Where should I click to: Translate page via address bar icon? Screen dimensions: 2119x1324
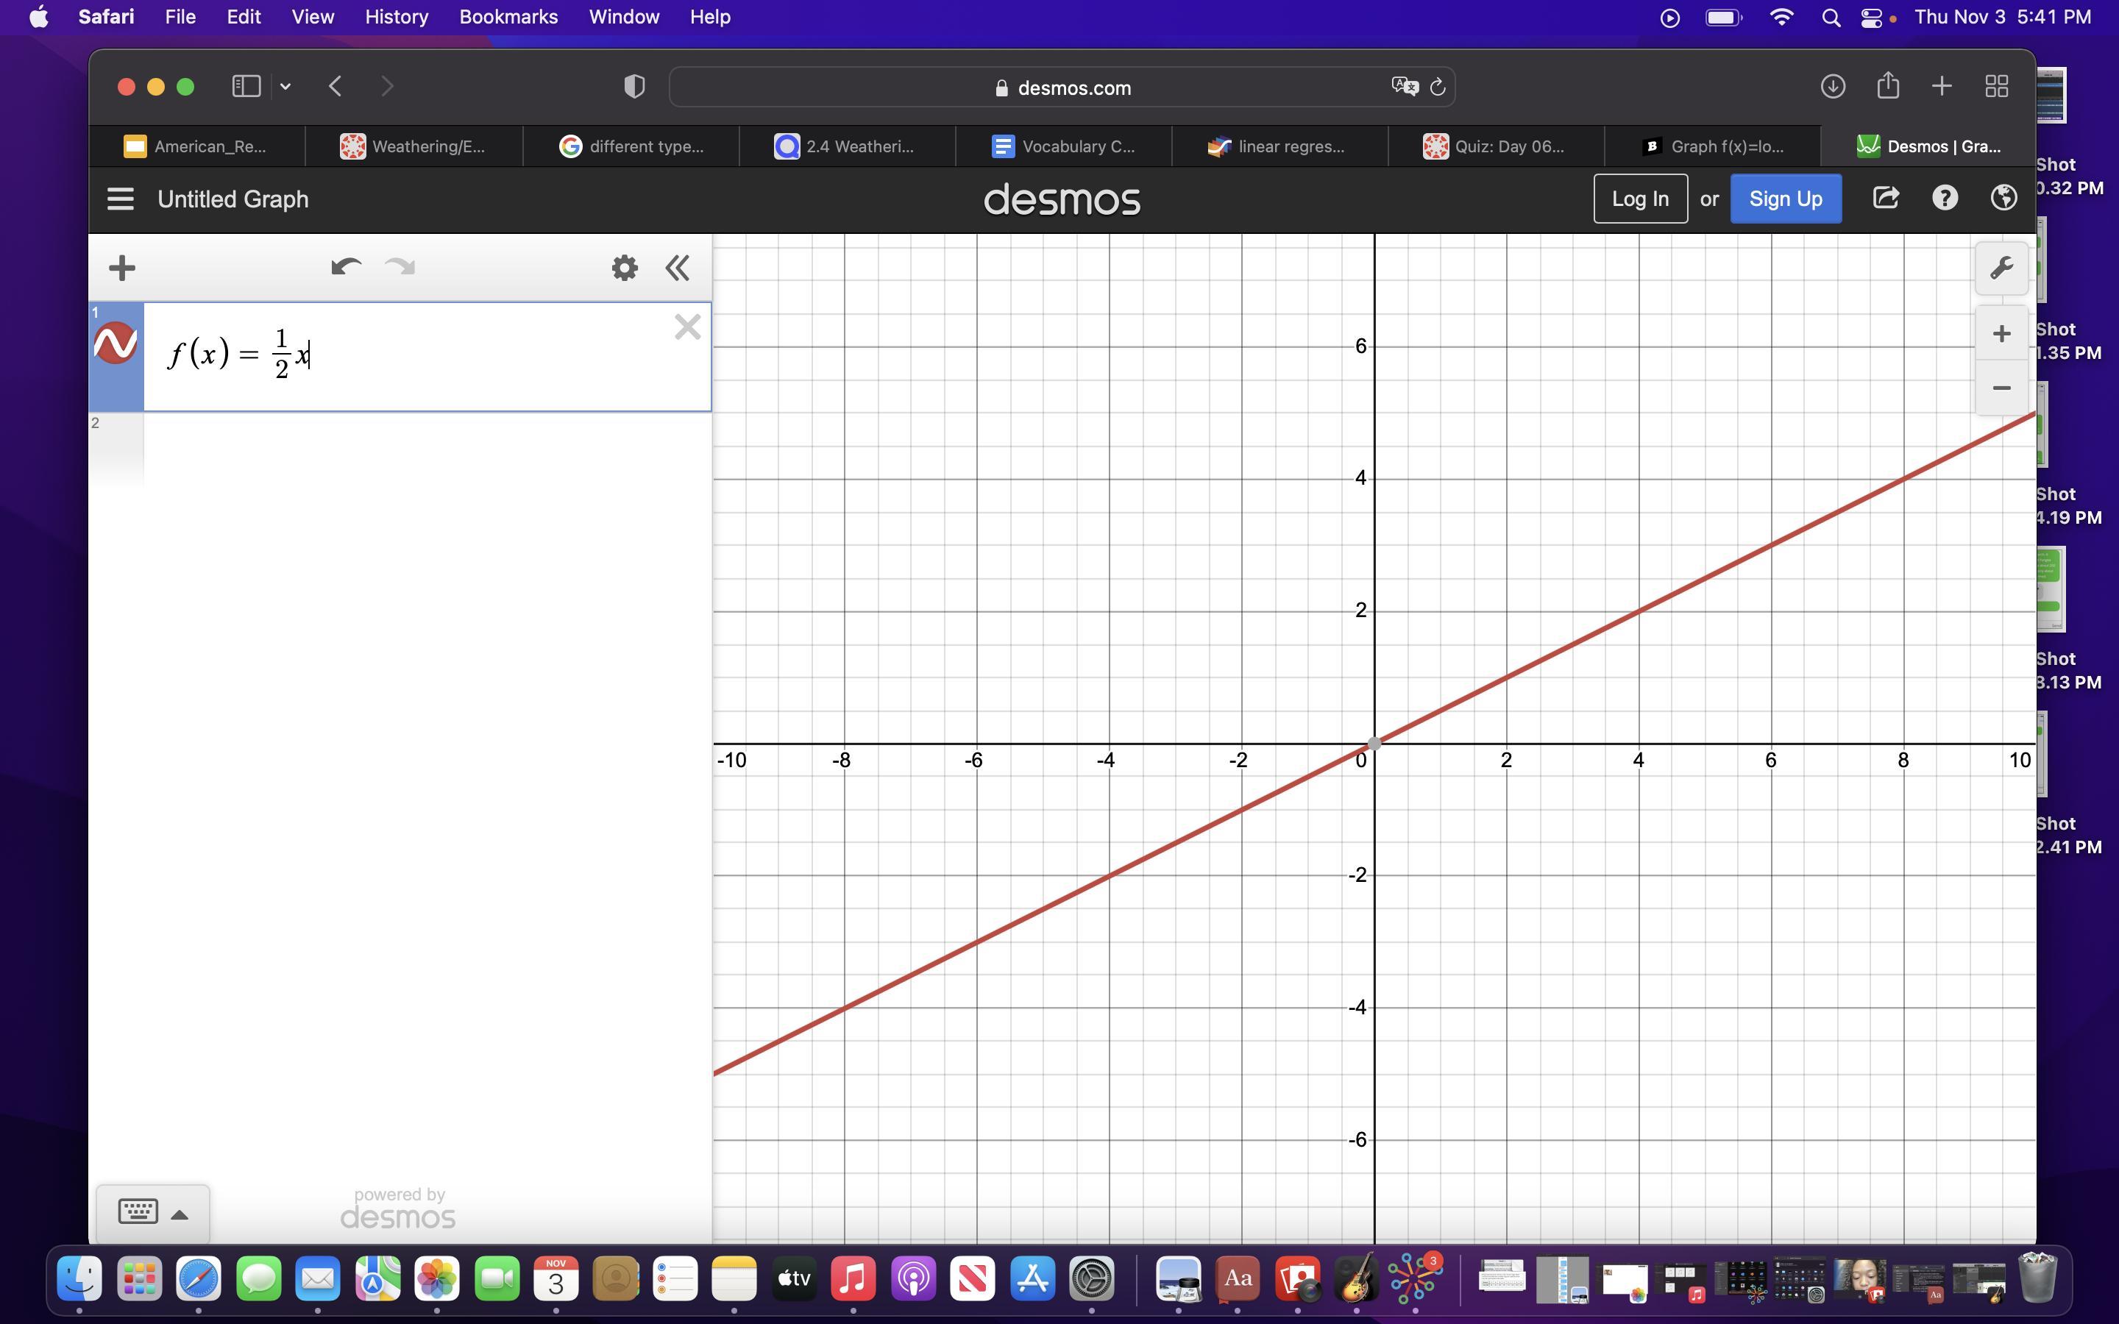coord(1405,86)
